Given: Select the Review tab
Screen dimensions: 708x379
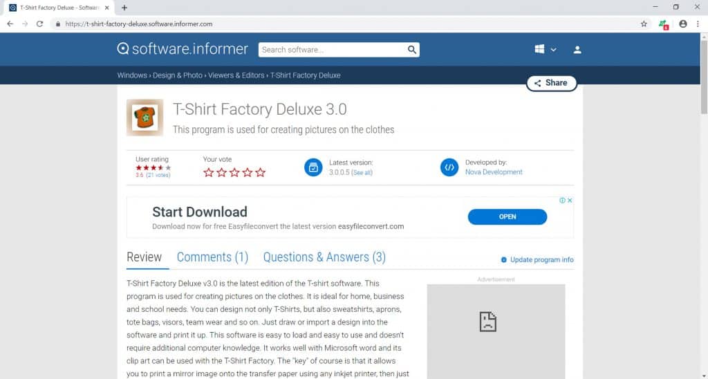Looking at the screenshot, I should (144, 257).
